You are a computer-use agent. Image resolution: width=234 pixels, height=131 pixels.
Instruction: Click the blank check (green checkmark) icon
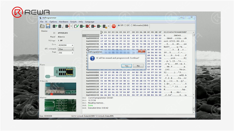tap(76, 26)
